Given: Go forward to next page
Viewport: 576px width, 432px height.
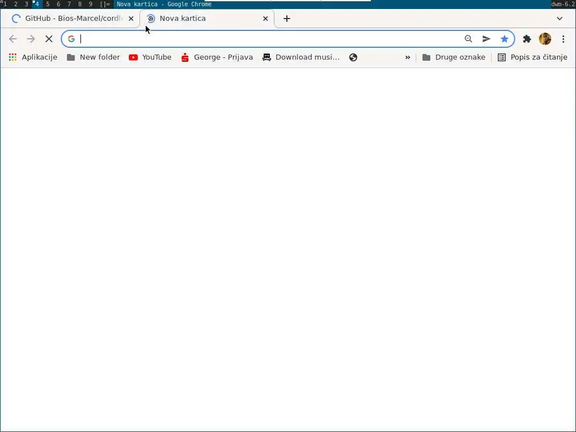Looking at the screenshot, I should pos(31,39).
